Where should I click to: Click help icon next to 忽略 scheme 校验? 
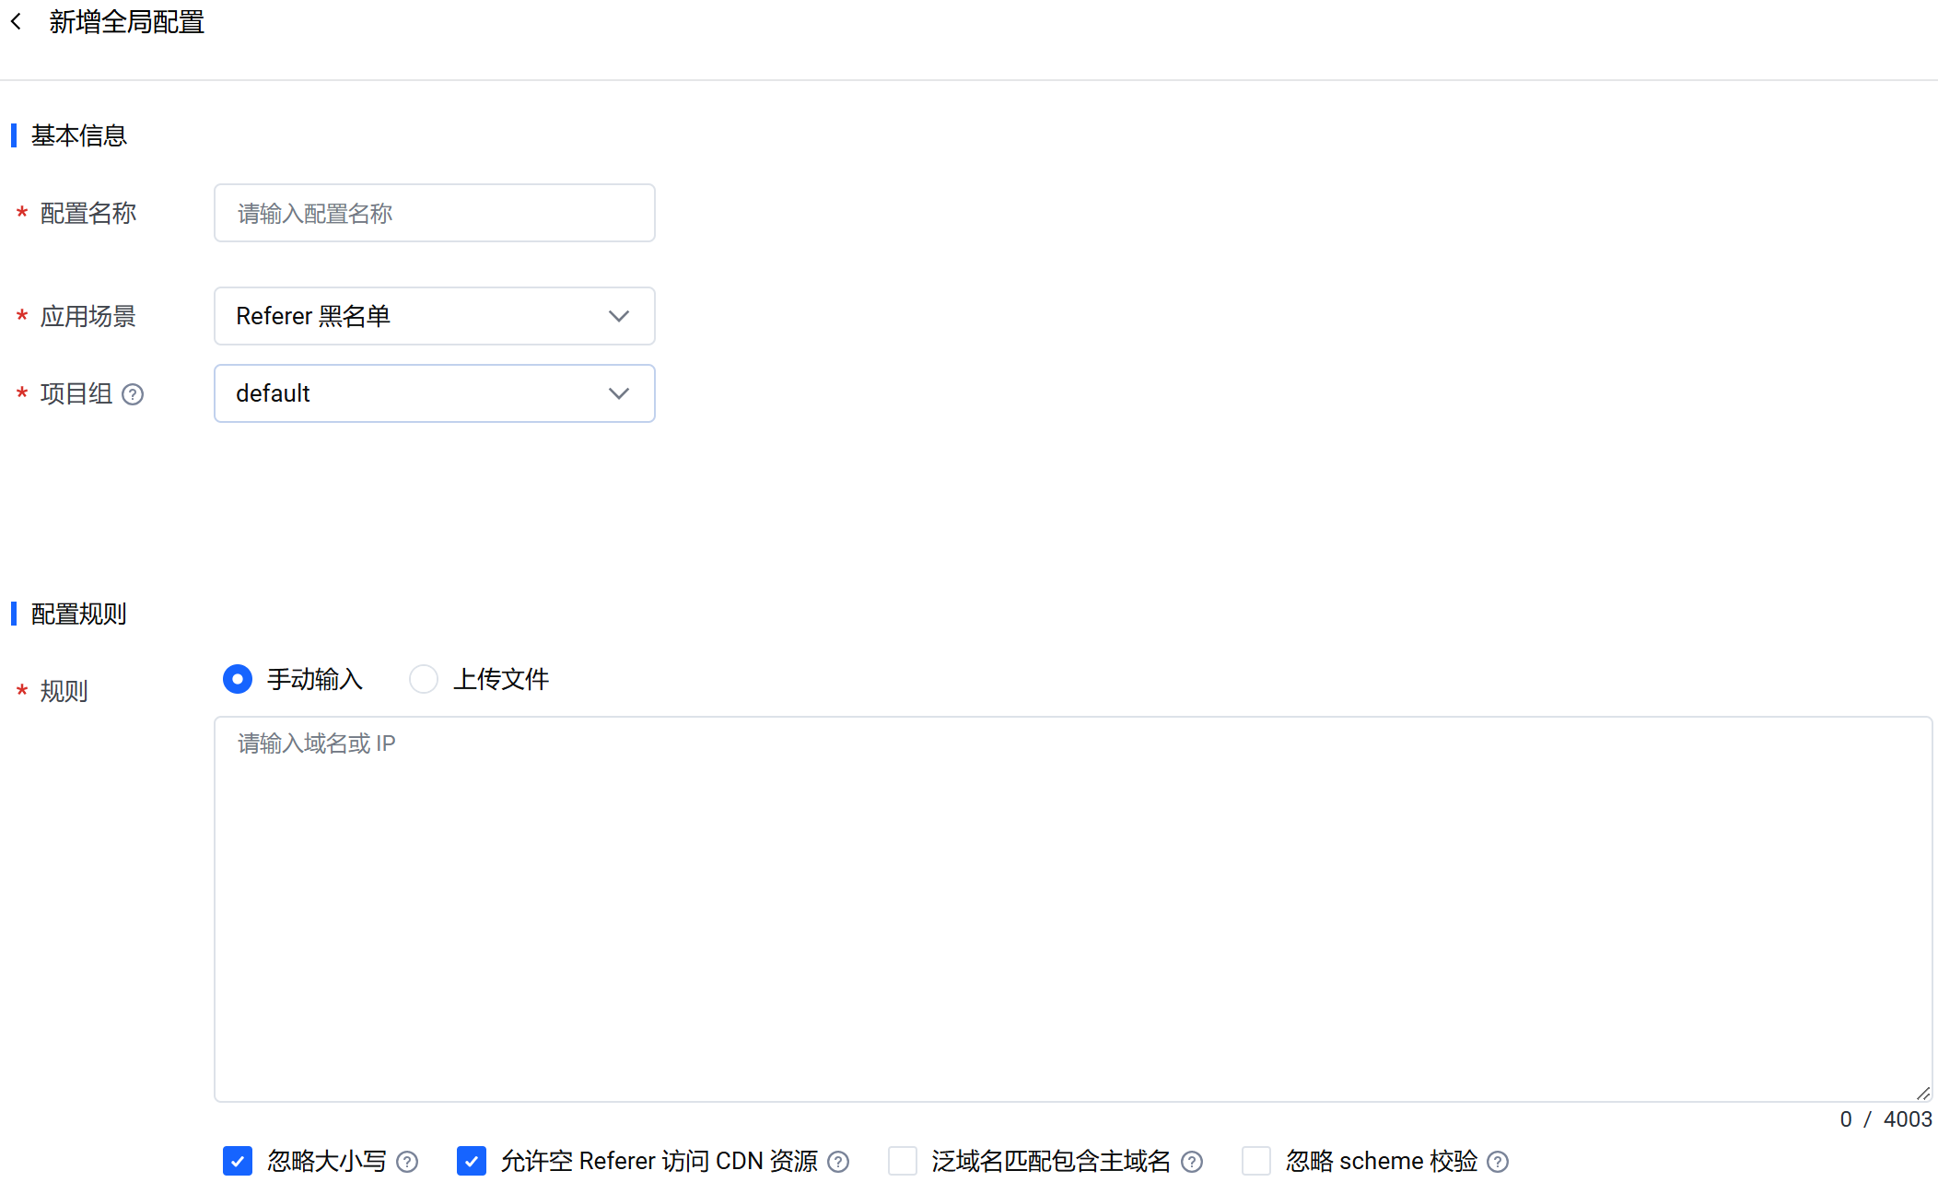[x=1498, y=1162]
